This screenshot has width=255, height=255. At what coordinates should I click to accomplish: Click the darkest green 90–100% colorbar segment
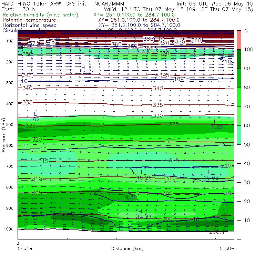point(239,59)
